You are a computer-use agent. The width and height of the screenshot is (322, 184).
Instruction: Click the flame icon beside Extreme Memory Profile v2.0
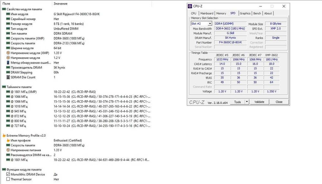click(4, 135)
